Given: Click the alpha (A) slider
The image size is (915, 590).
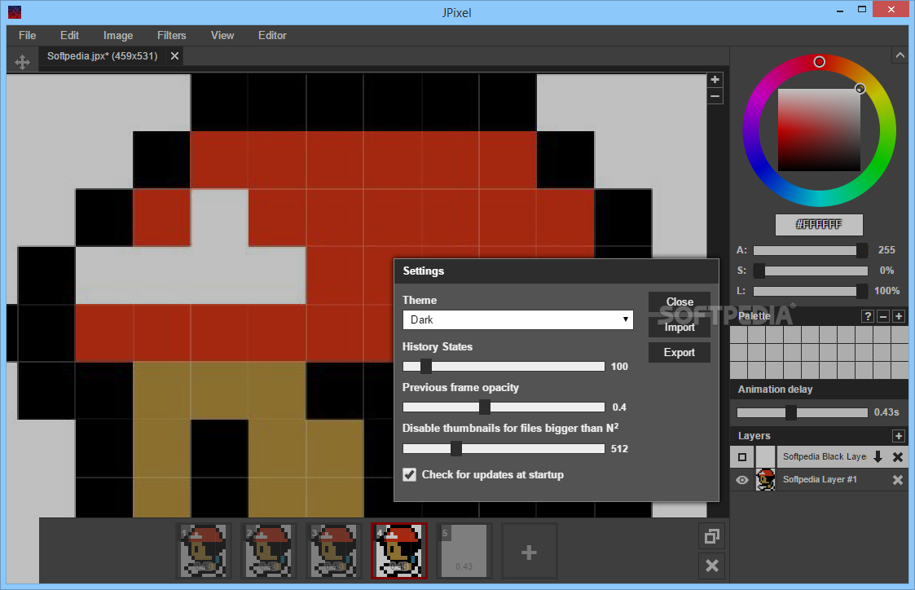Looking at the screenshot, I should pos(811,250).
